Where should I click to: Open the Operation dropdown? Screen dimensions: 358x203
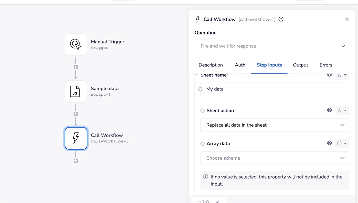pos(271,46)
